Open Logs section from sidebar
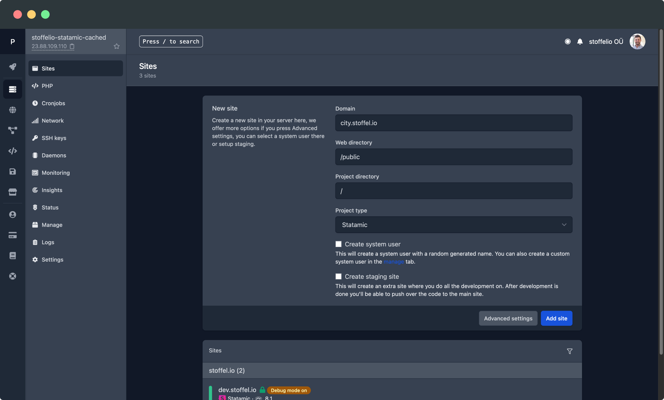 (47, 242)
